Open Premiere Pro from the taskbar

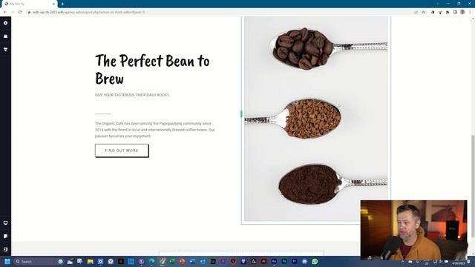point(295,261)
